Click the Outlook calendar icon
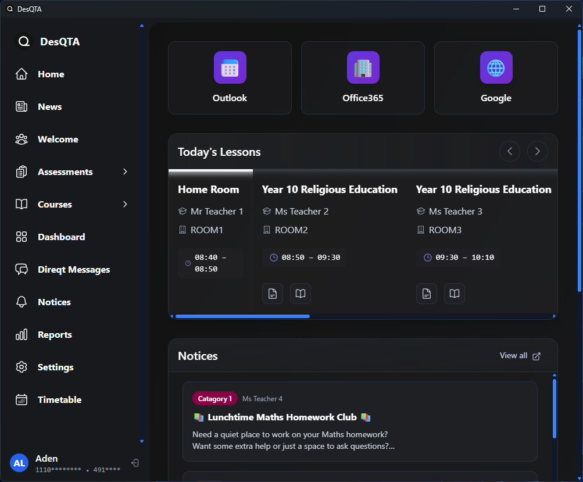The width and height of the screenshot is (583, 482). pyautogui.click(x=230, y=67)
